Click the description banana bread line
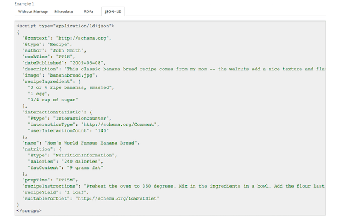Screen dimensions: 340x220 click(173, 69)
